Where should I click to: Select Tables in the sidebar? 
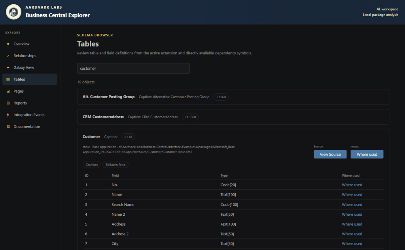[30, 79]
